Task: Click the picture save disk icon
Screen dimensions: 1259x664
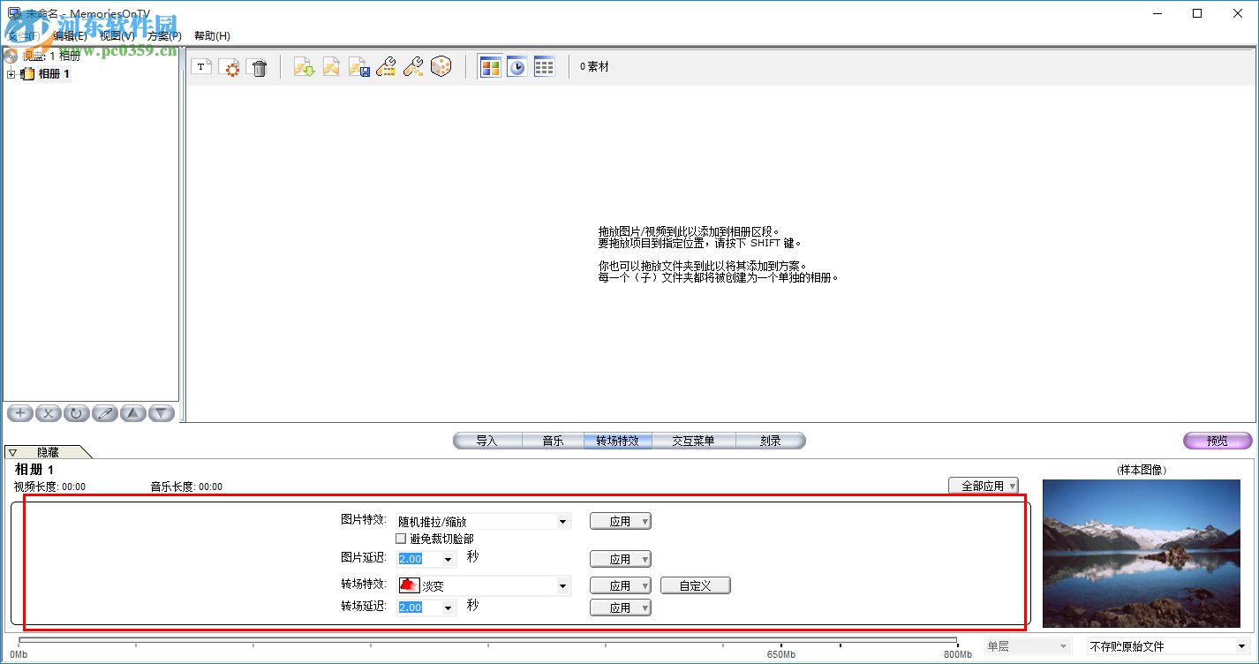Action: pyautogui.click(x=358, y=67)
